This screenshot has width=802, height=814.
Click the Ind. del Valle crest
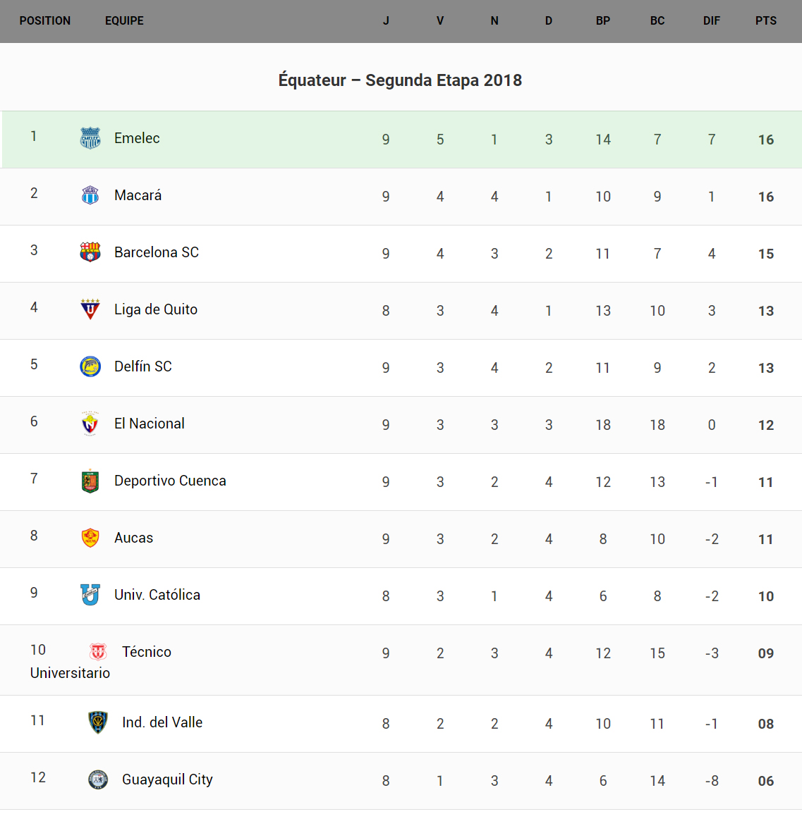pyautogui.click(x=98, y=722)
